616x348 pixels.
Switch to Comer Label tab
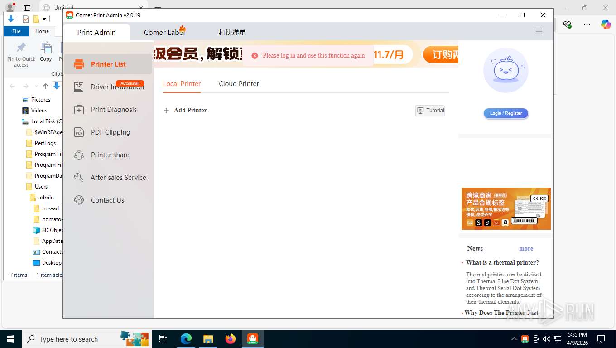164,33
